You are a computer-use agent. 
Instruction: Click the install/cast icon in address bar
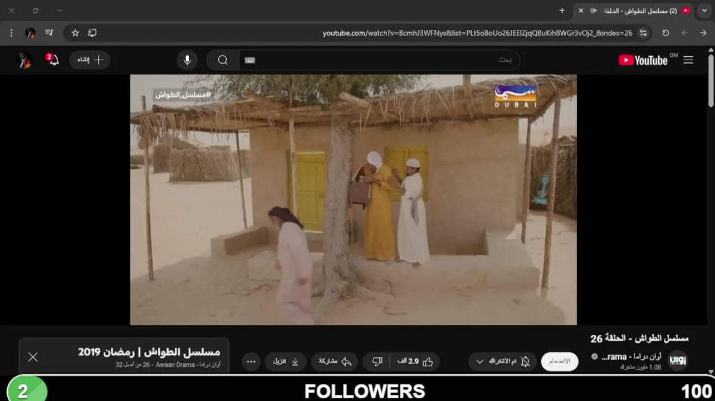point(92,33)
